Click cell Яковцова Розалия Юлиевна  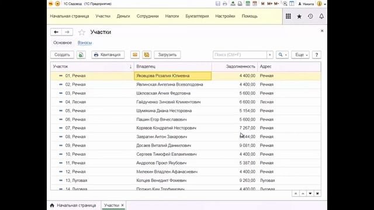[x=173, y=76]
